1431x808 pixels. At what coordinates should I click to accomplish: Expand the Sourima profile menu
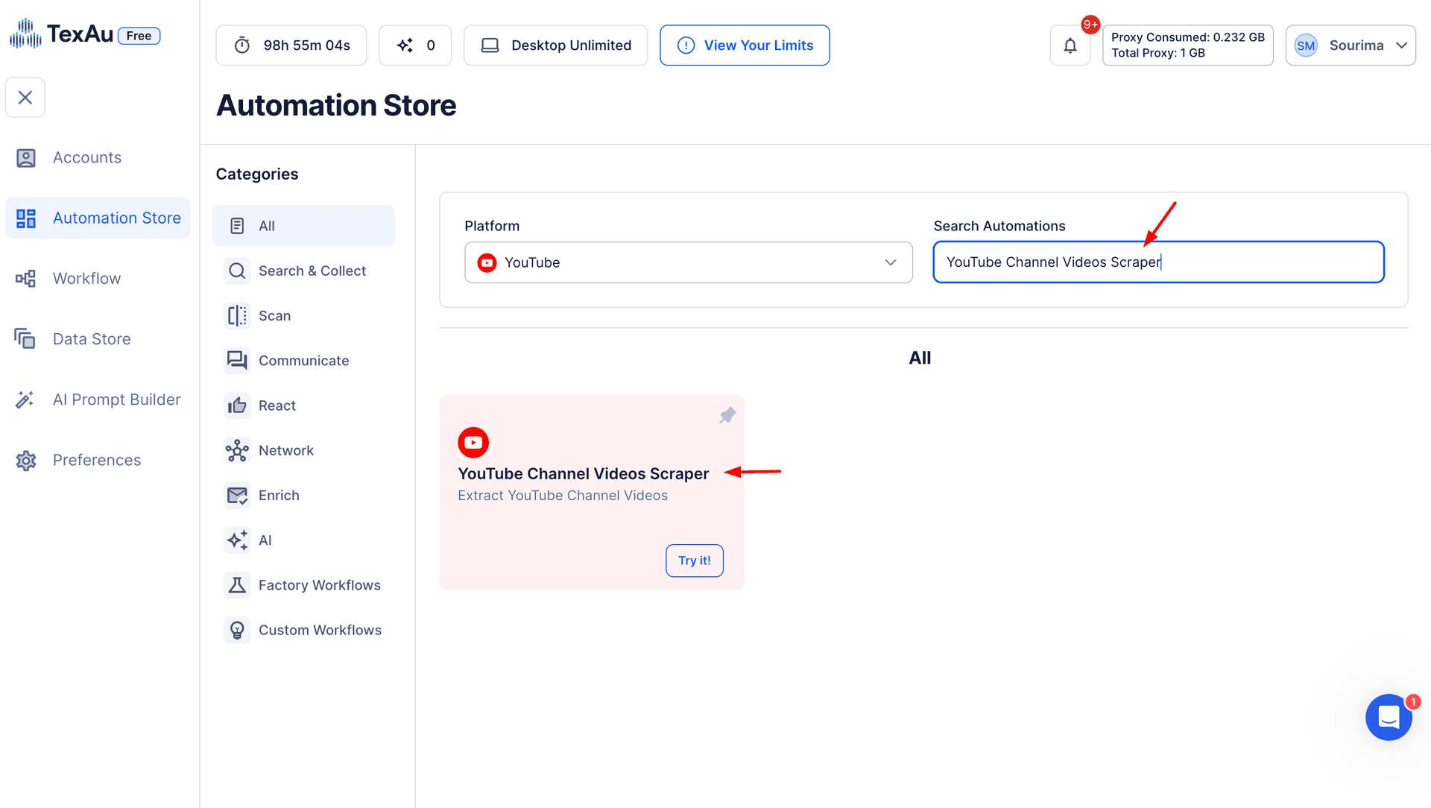[x=1351, y=45]
